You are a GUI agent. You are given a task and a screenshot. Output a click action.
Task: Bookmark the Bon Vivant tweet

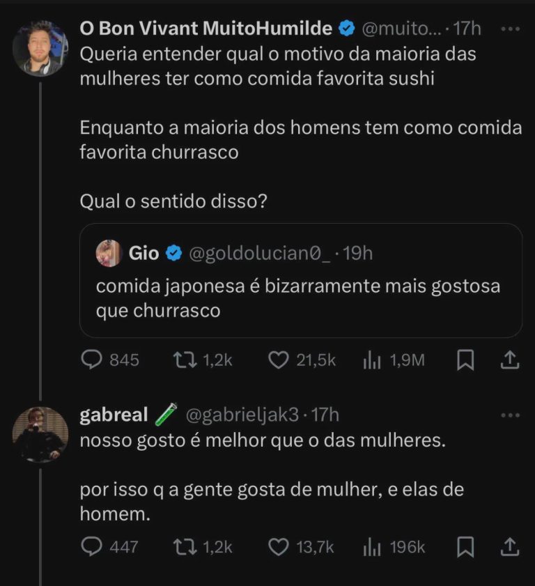(x=465, y=360)
